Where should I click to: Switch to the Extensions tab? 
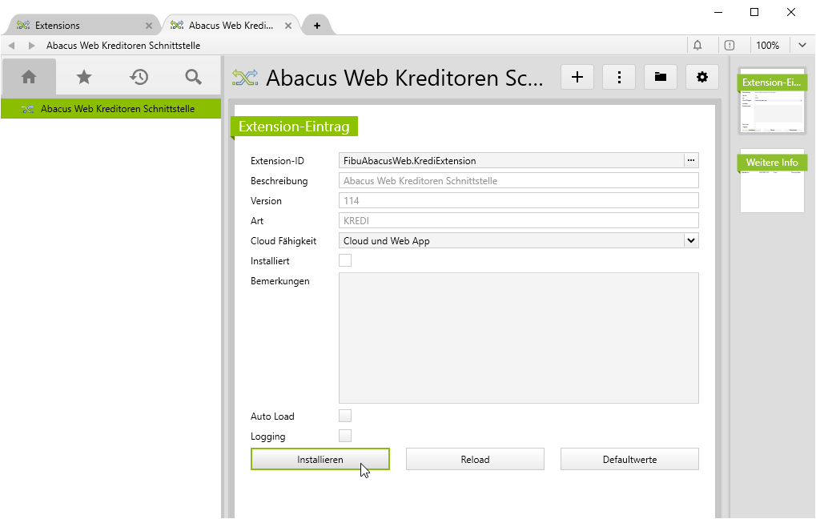coord(80,26)
